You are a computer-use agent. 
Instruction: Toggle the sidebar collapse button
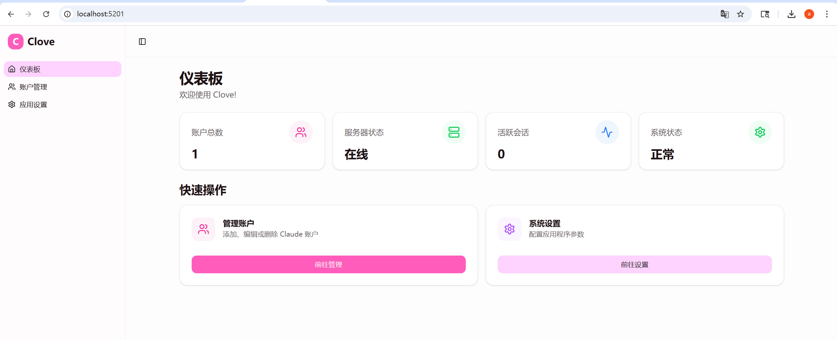pyautogui.click(x=142, y=42)
